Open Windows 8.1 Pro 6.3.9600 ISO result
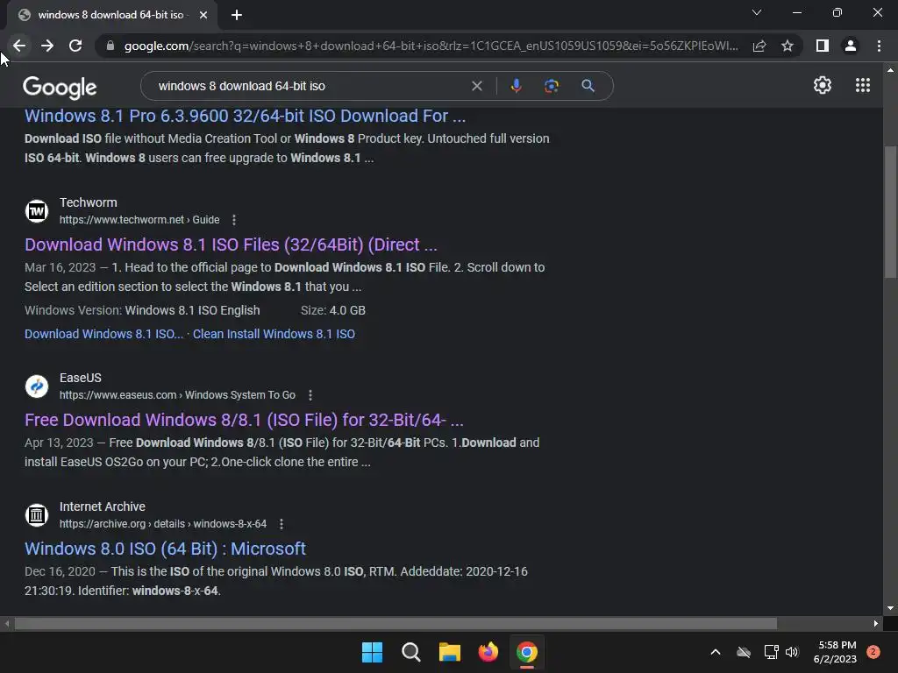Image resolution: width=898 pixels, height=673 pixels. [246, 116]
